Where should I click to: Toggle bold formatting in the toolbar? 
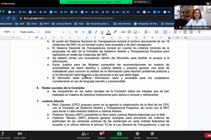tap(90, 32)
